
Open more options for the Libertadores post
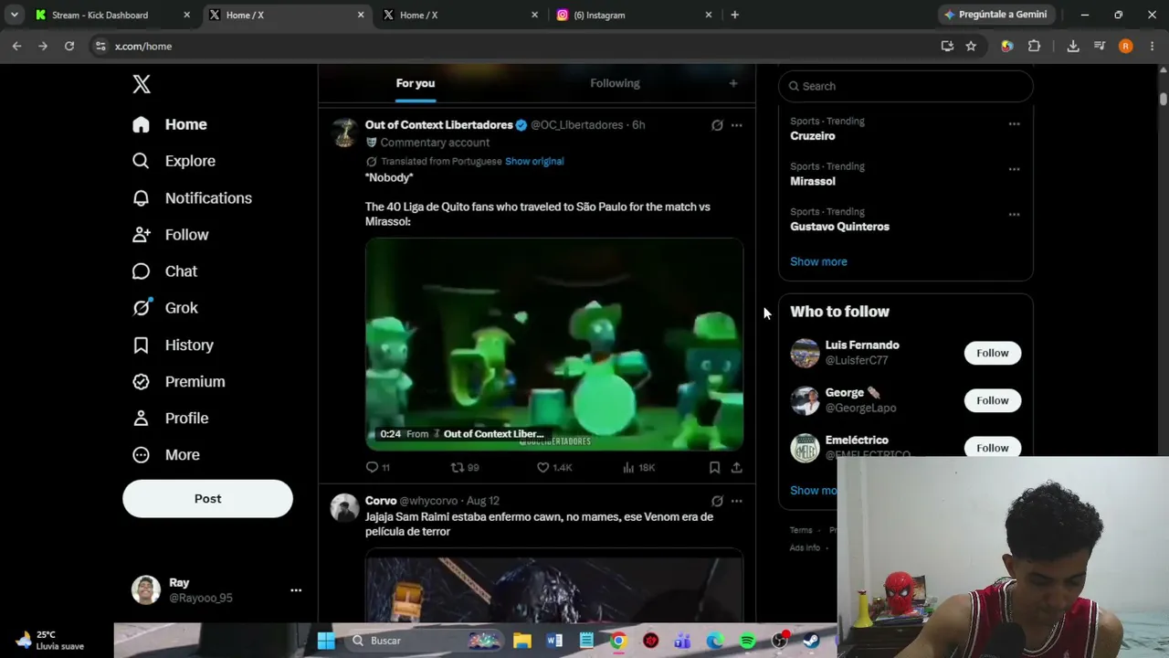click(736, 125)
